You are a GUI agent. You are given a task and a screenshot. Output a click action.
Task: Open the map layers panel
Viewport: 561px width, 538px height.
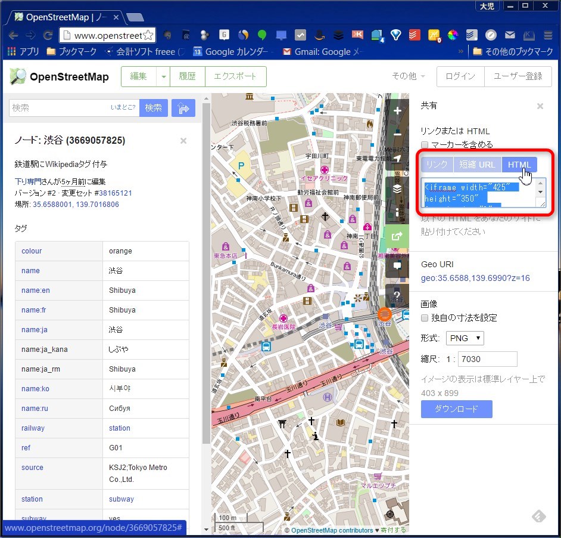click(397, 188)
